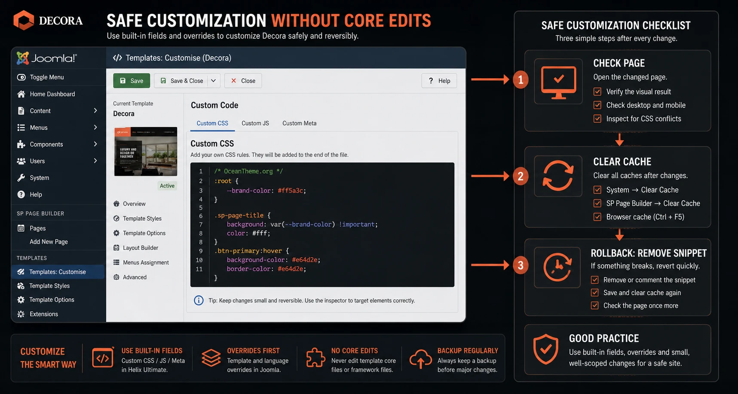Click the Menus Assignment list icon
The image size is (738, 394).
click(x=116, y=262)
